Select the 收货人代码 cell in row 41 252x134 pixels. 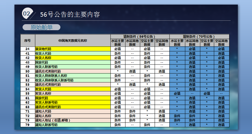pyautogui.click(x=73, y=53)
